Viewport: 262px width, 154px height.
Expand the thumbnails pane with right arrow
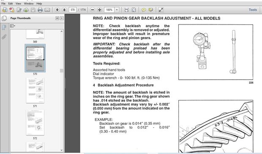click(62, 18)
